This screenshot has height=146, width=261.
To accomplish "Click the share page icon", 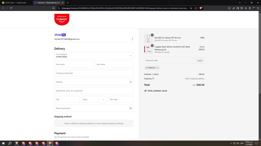I will [x=196, y=8].
